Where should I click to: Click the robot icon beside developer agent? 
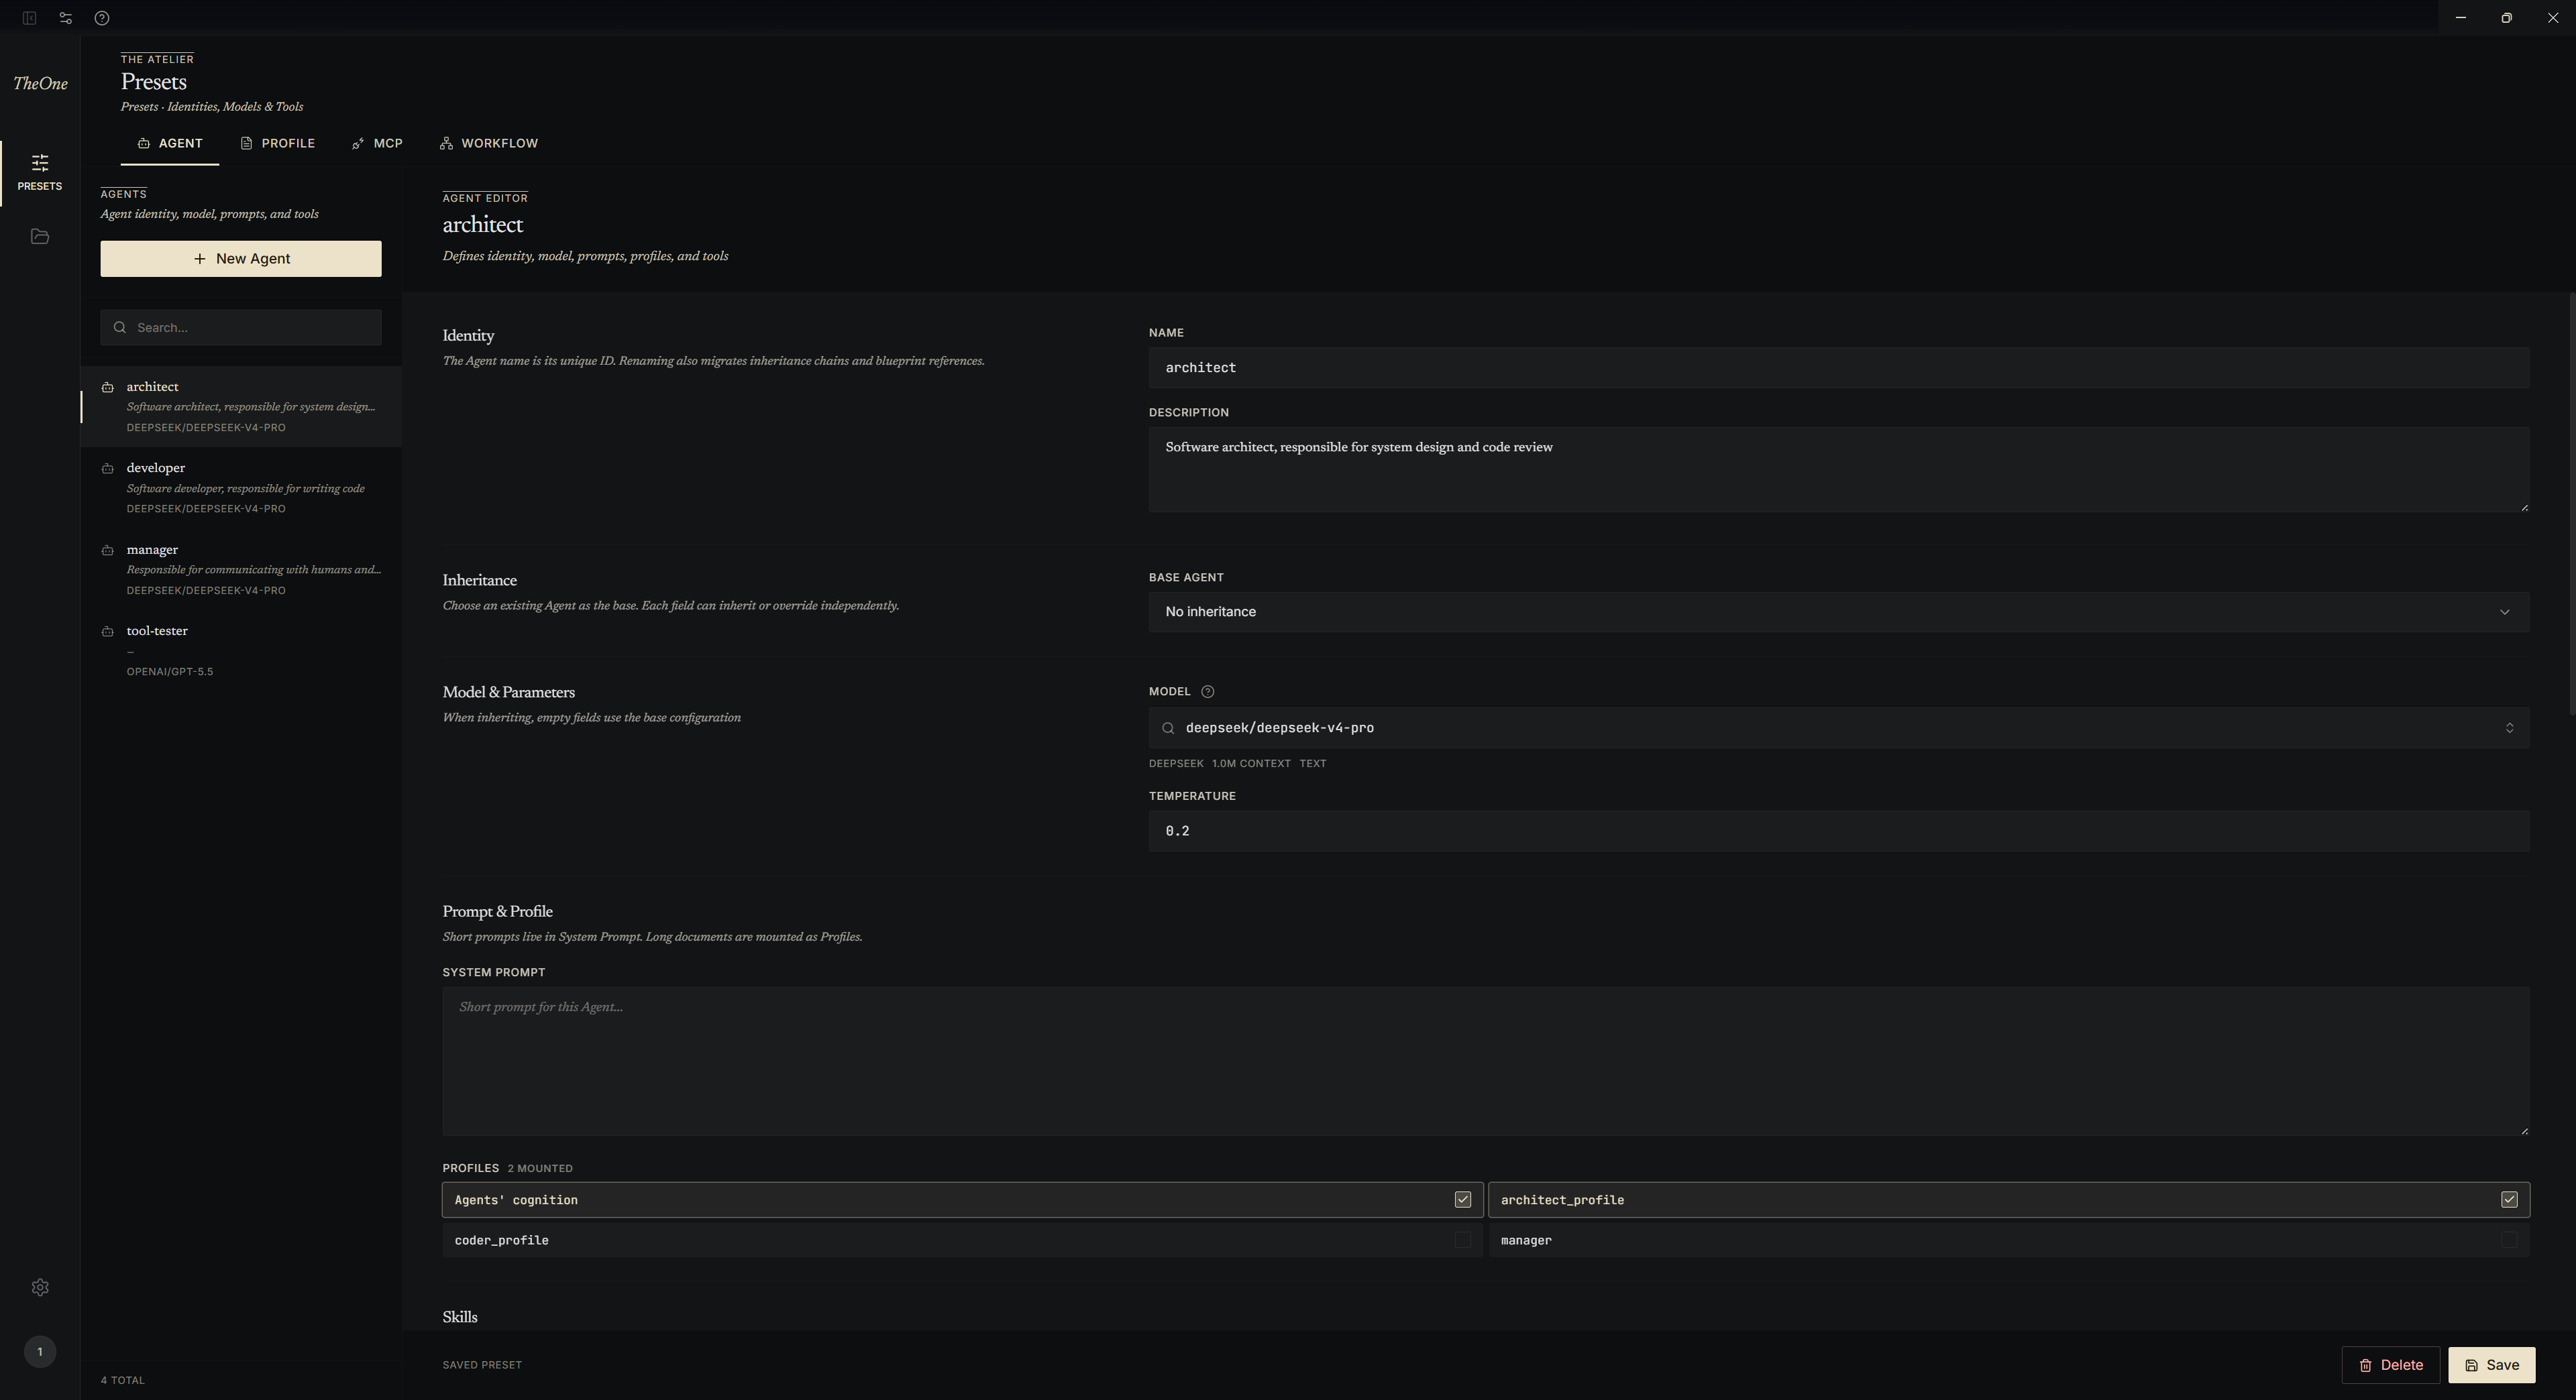[108, 469]
